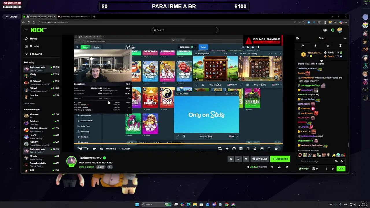
Task: Click the green Subscribe button
Action: click(x=280, y=159)
